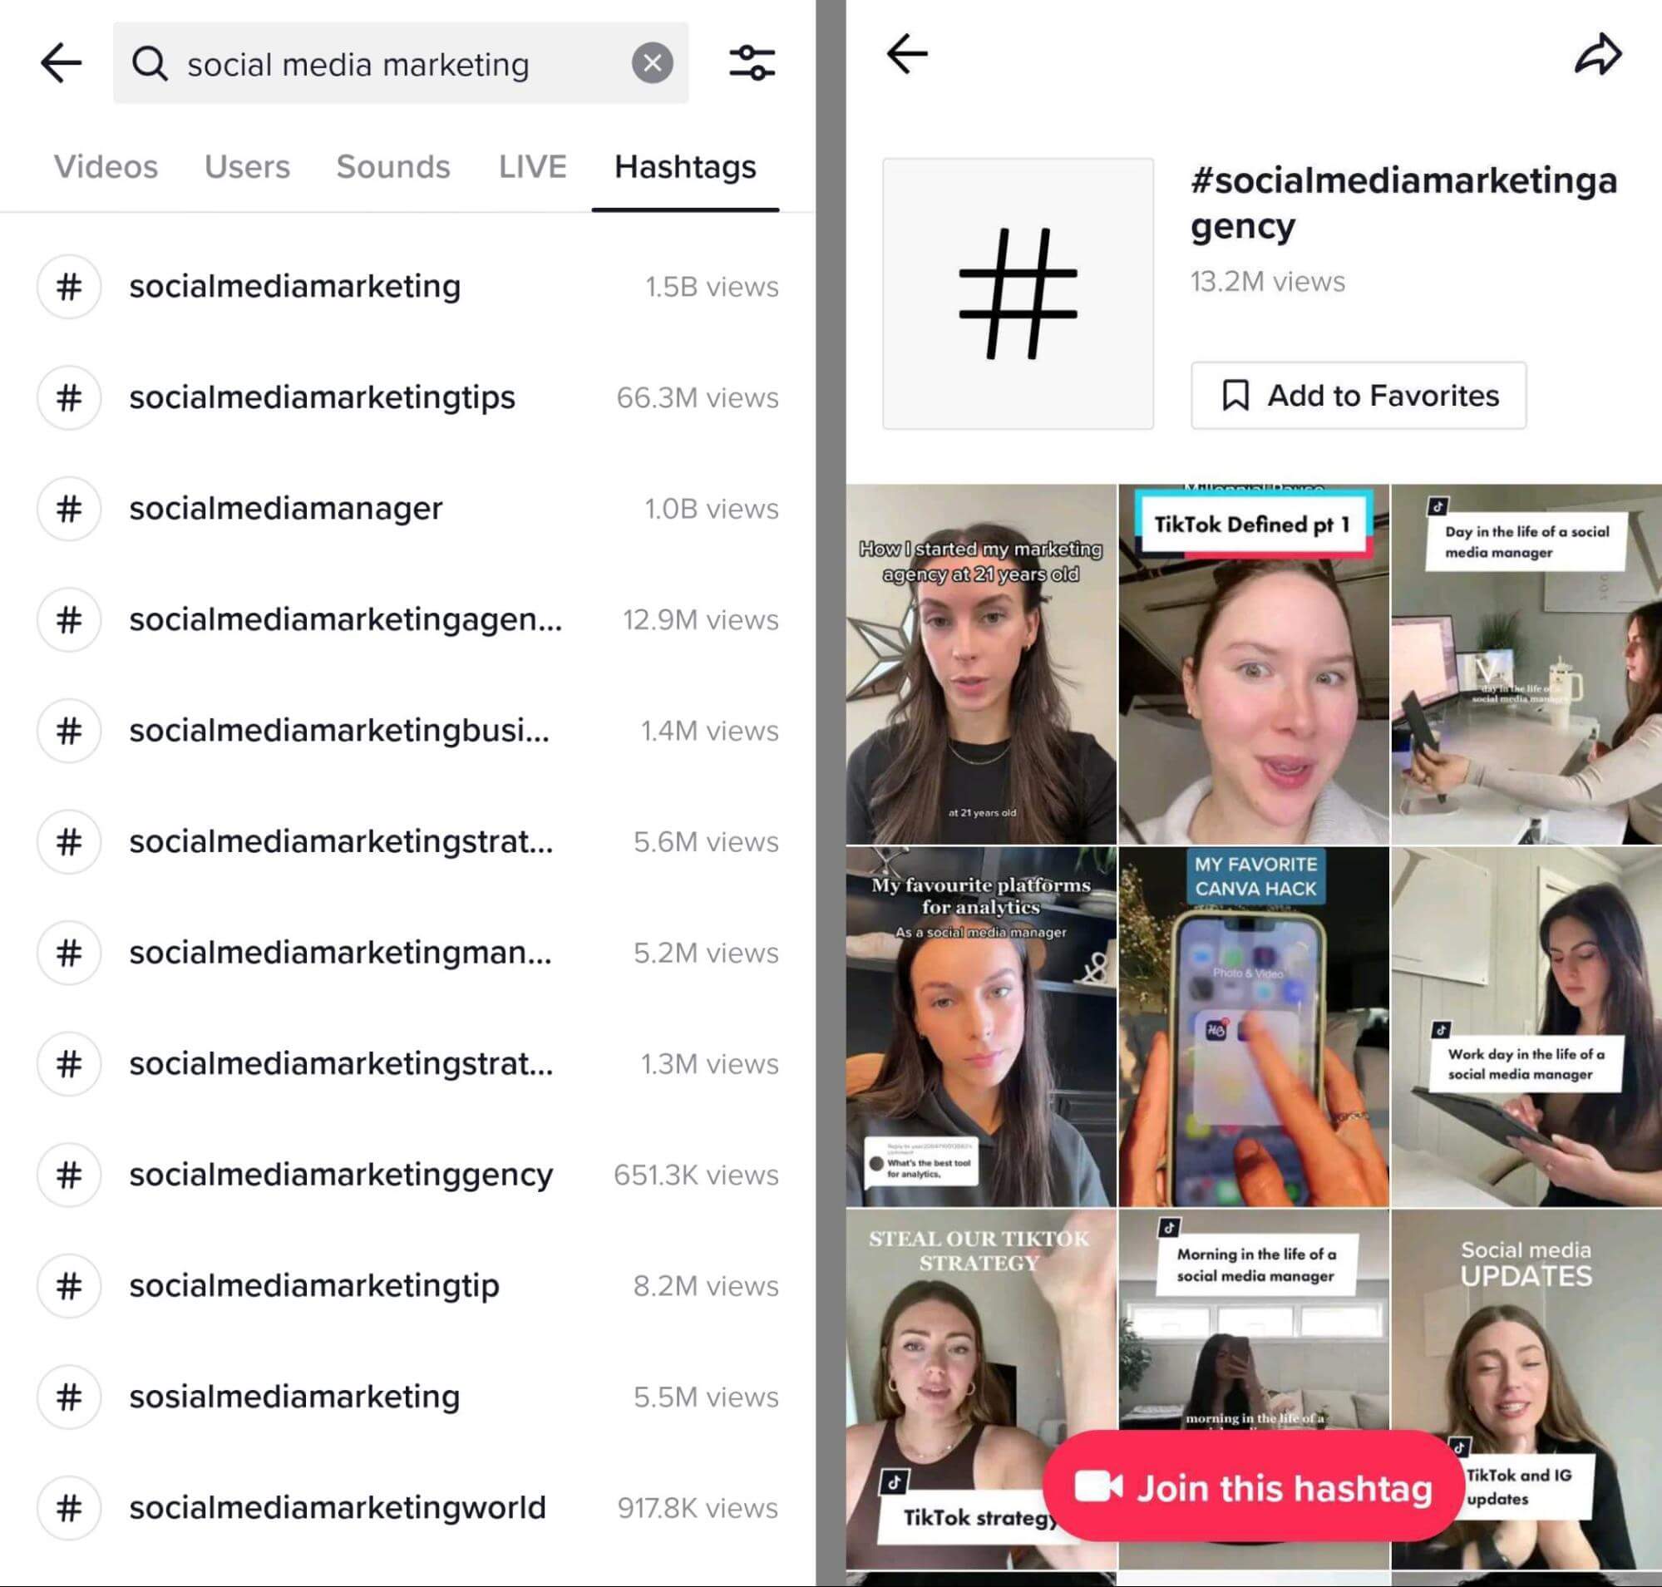Click the hashtag icon for socialmediamarketing
This screenshot has width=1662, height=1587.
[x=68, y=286]
